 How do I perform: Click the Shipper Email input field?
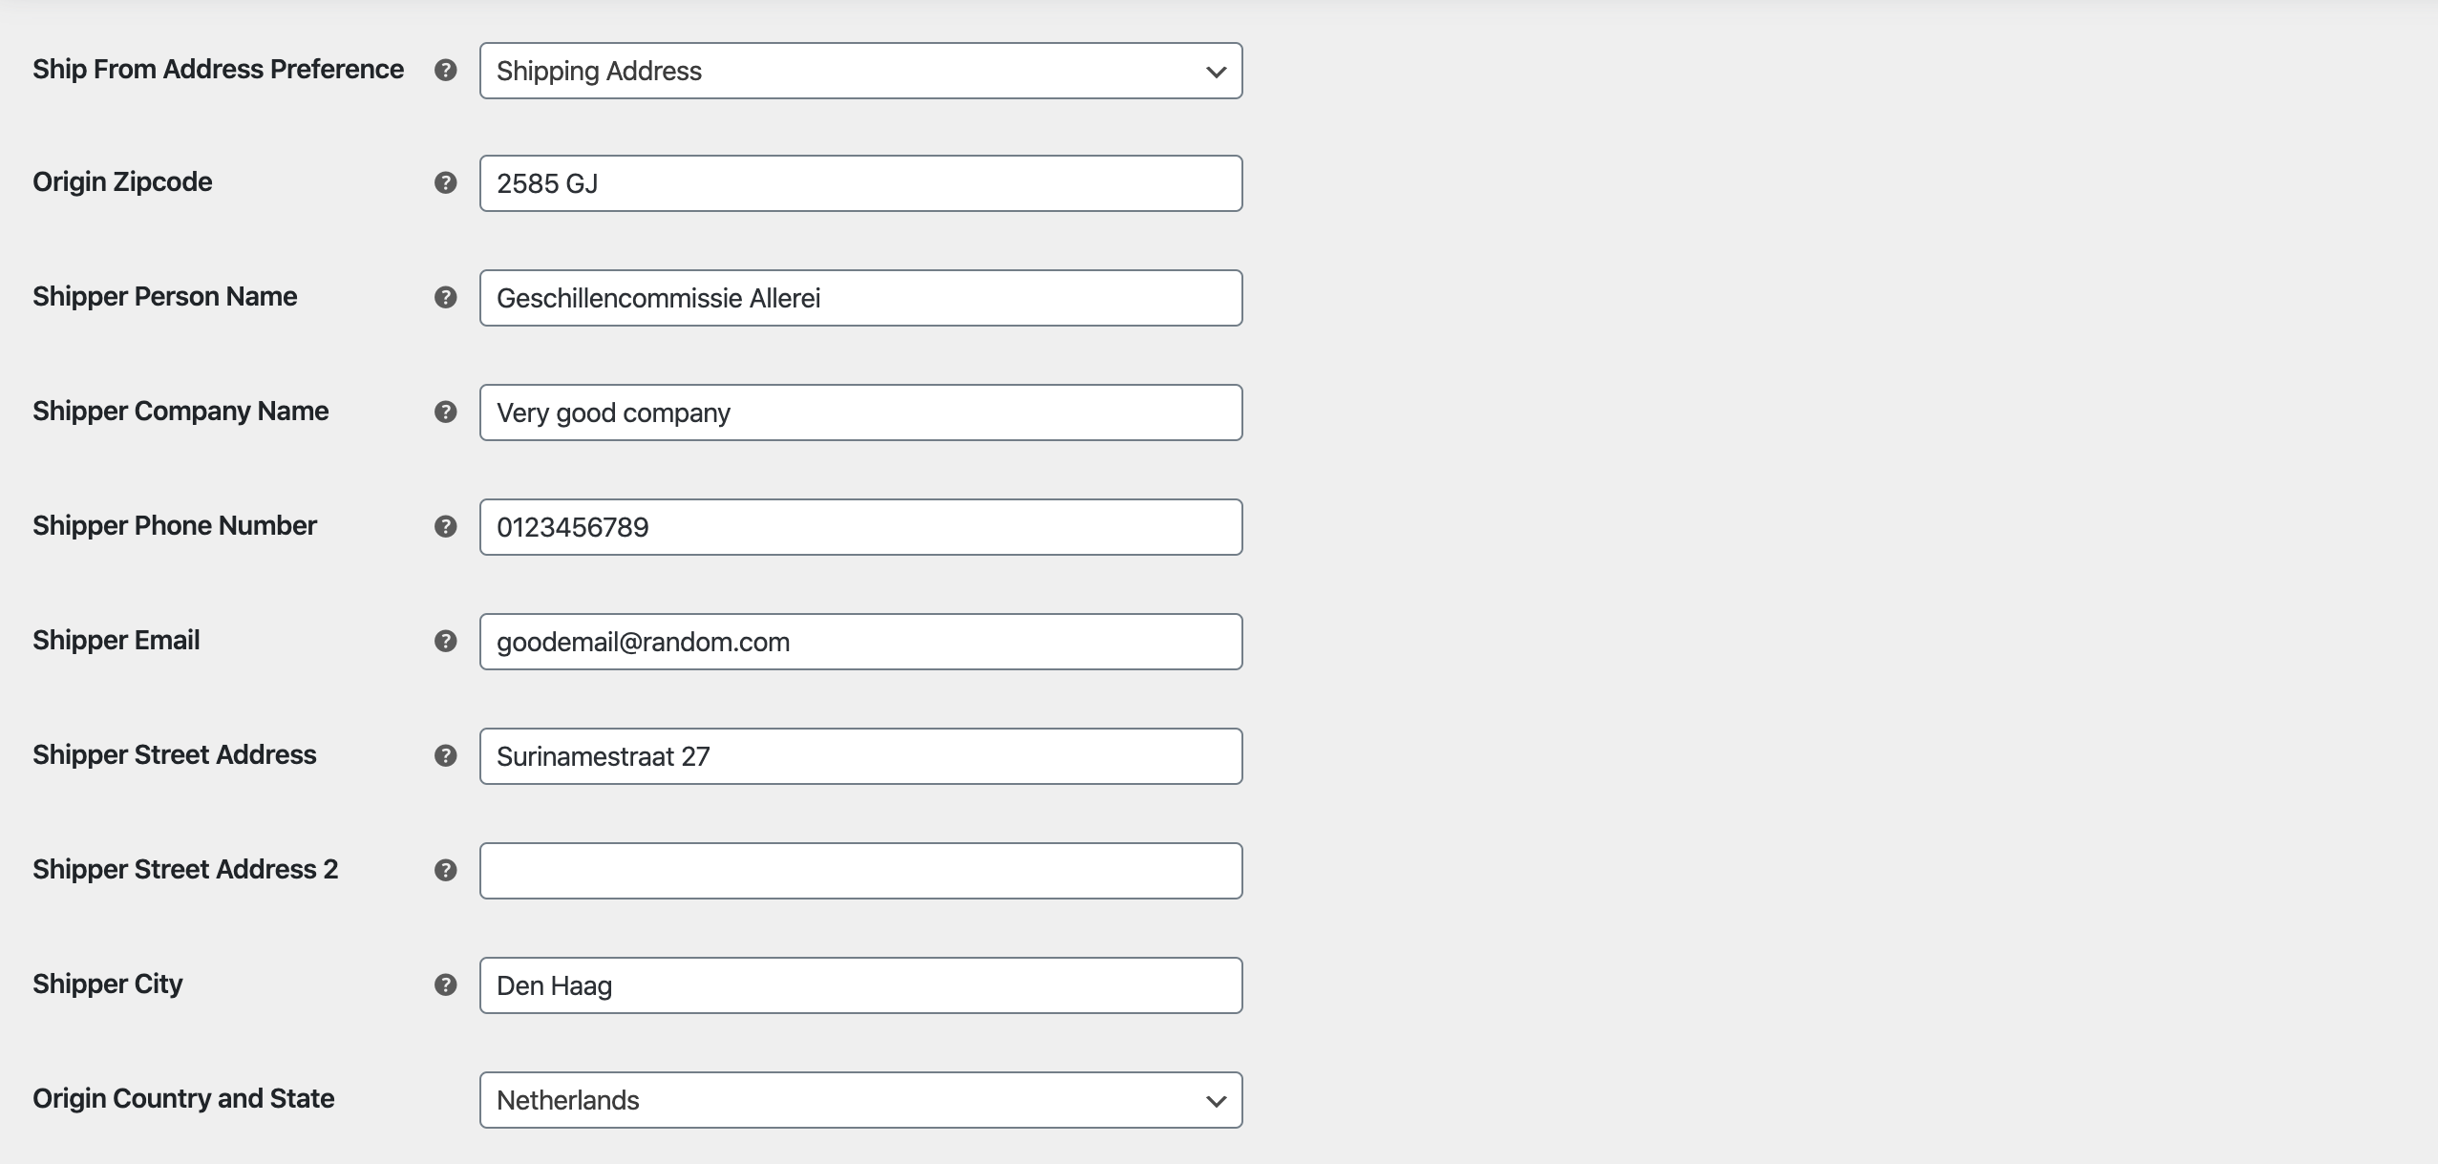point(861,641)
